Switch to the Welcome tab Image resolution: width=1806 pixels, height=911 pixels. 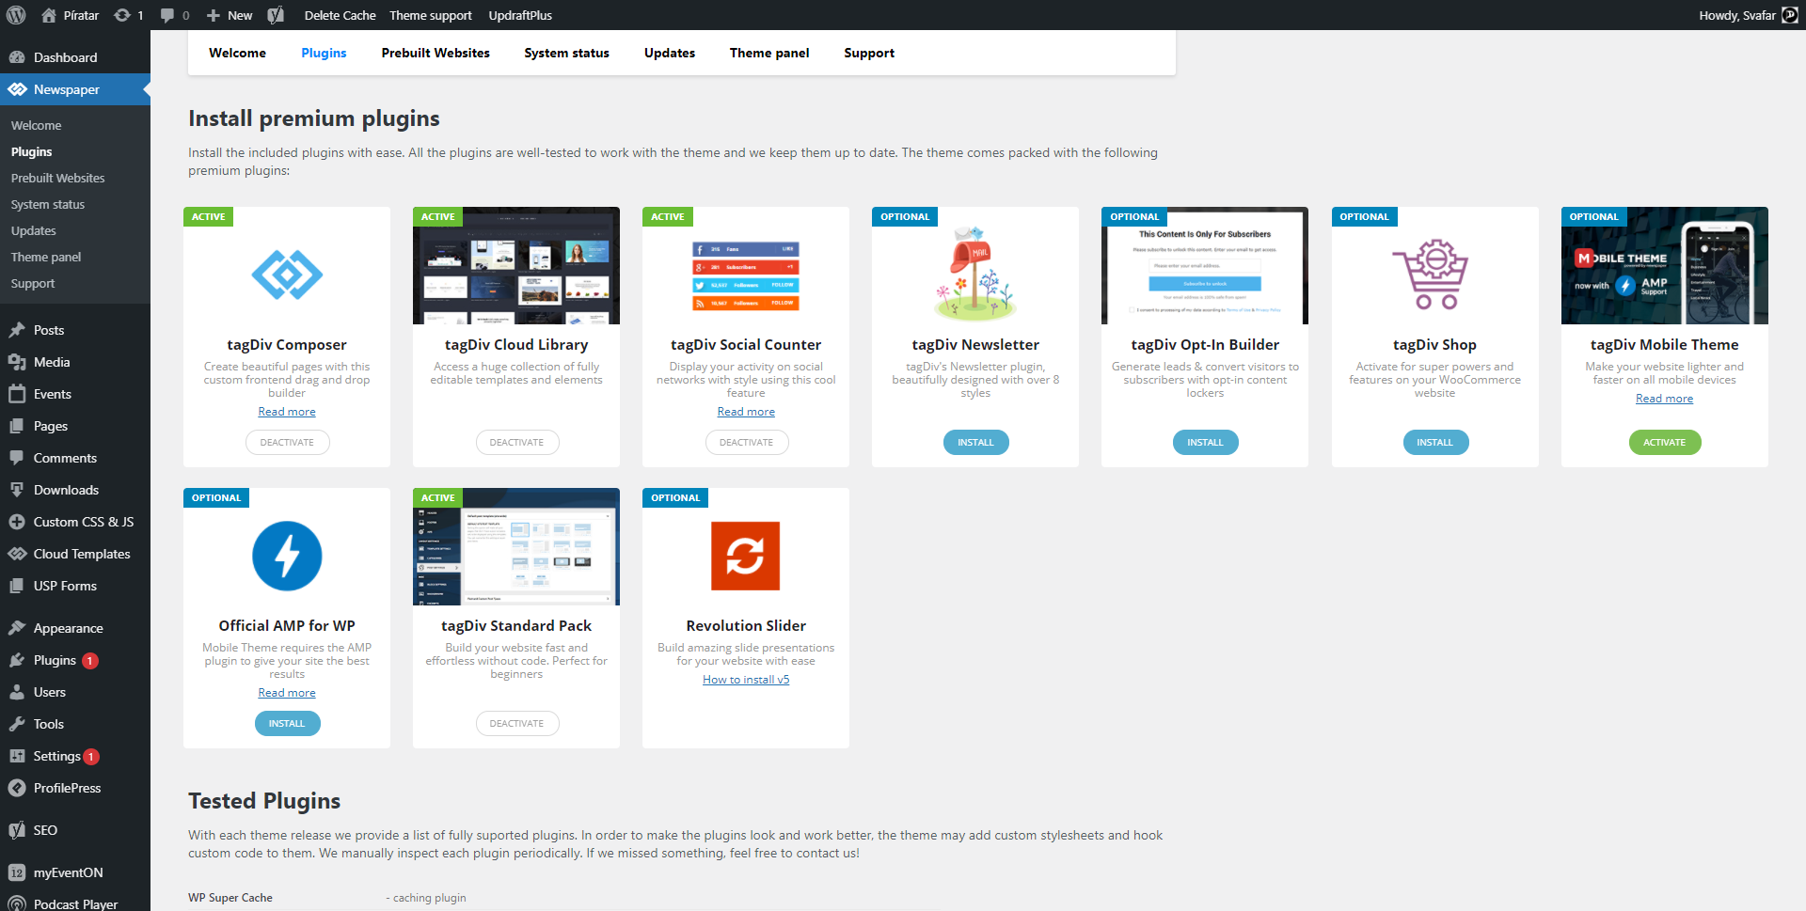click(x=237, y=53)
